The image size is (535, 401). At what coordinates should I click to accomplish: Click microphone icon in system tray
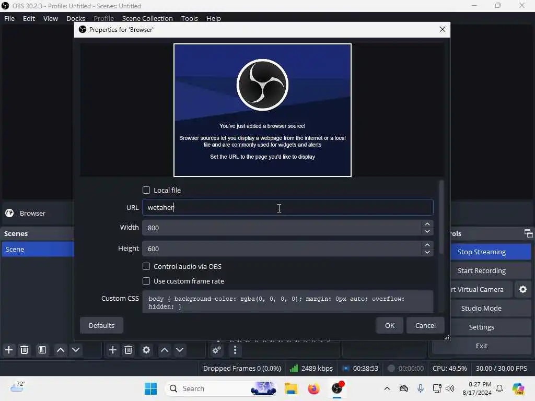click(x=421, y=388)
